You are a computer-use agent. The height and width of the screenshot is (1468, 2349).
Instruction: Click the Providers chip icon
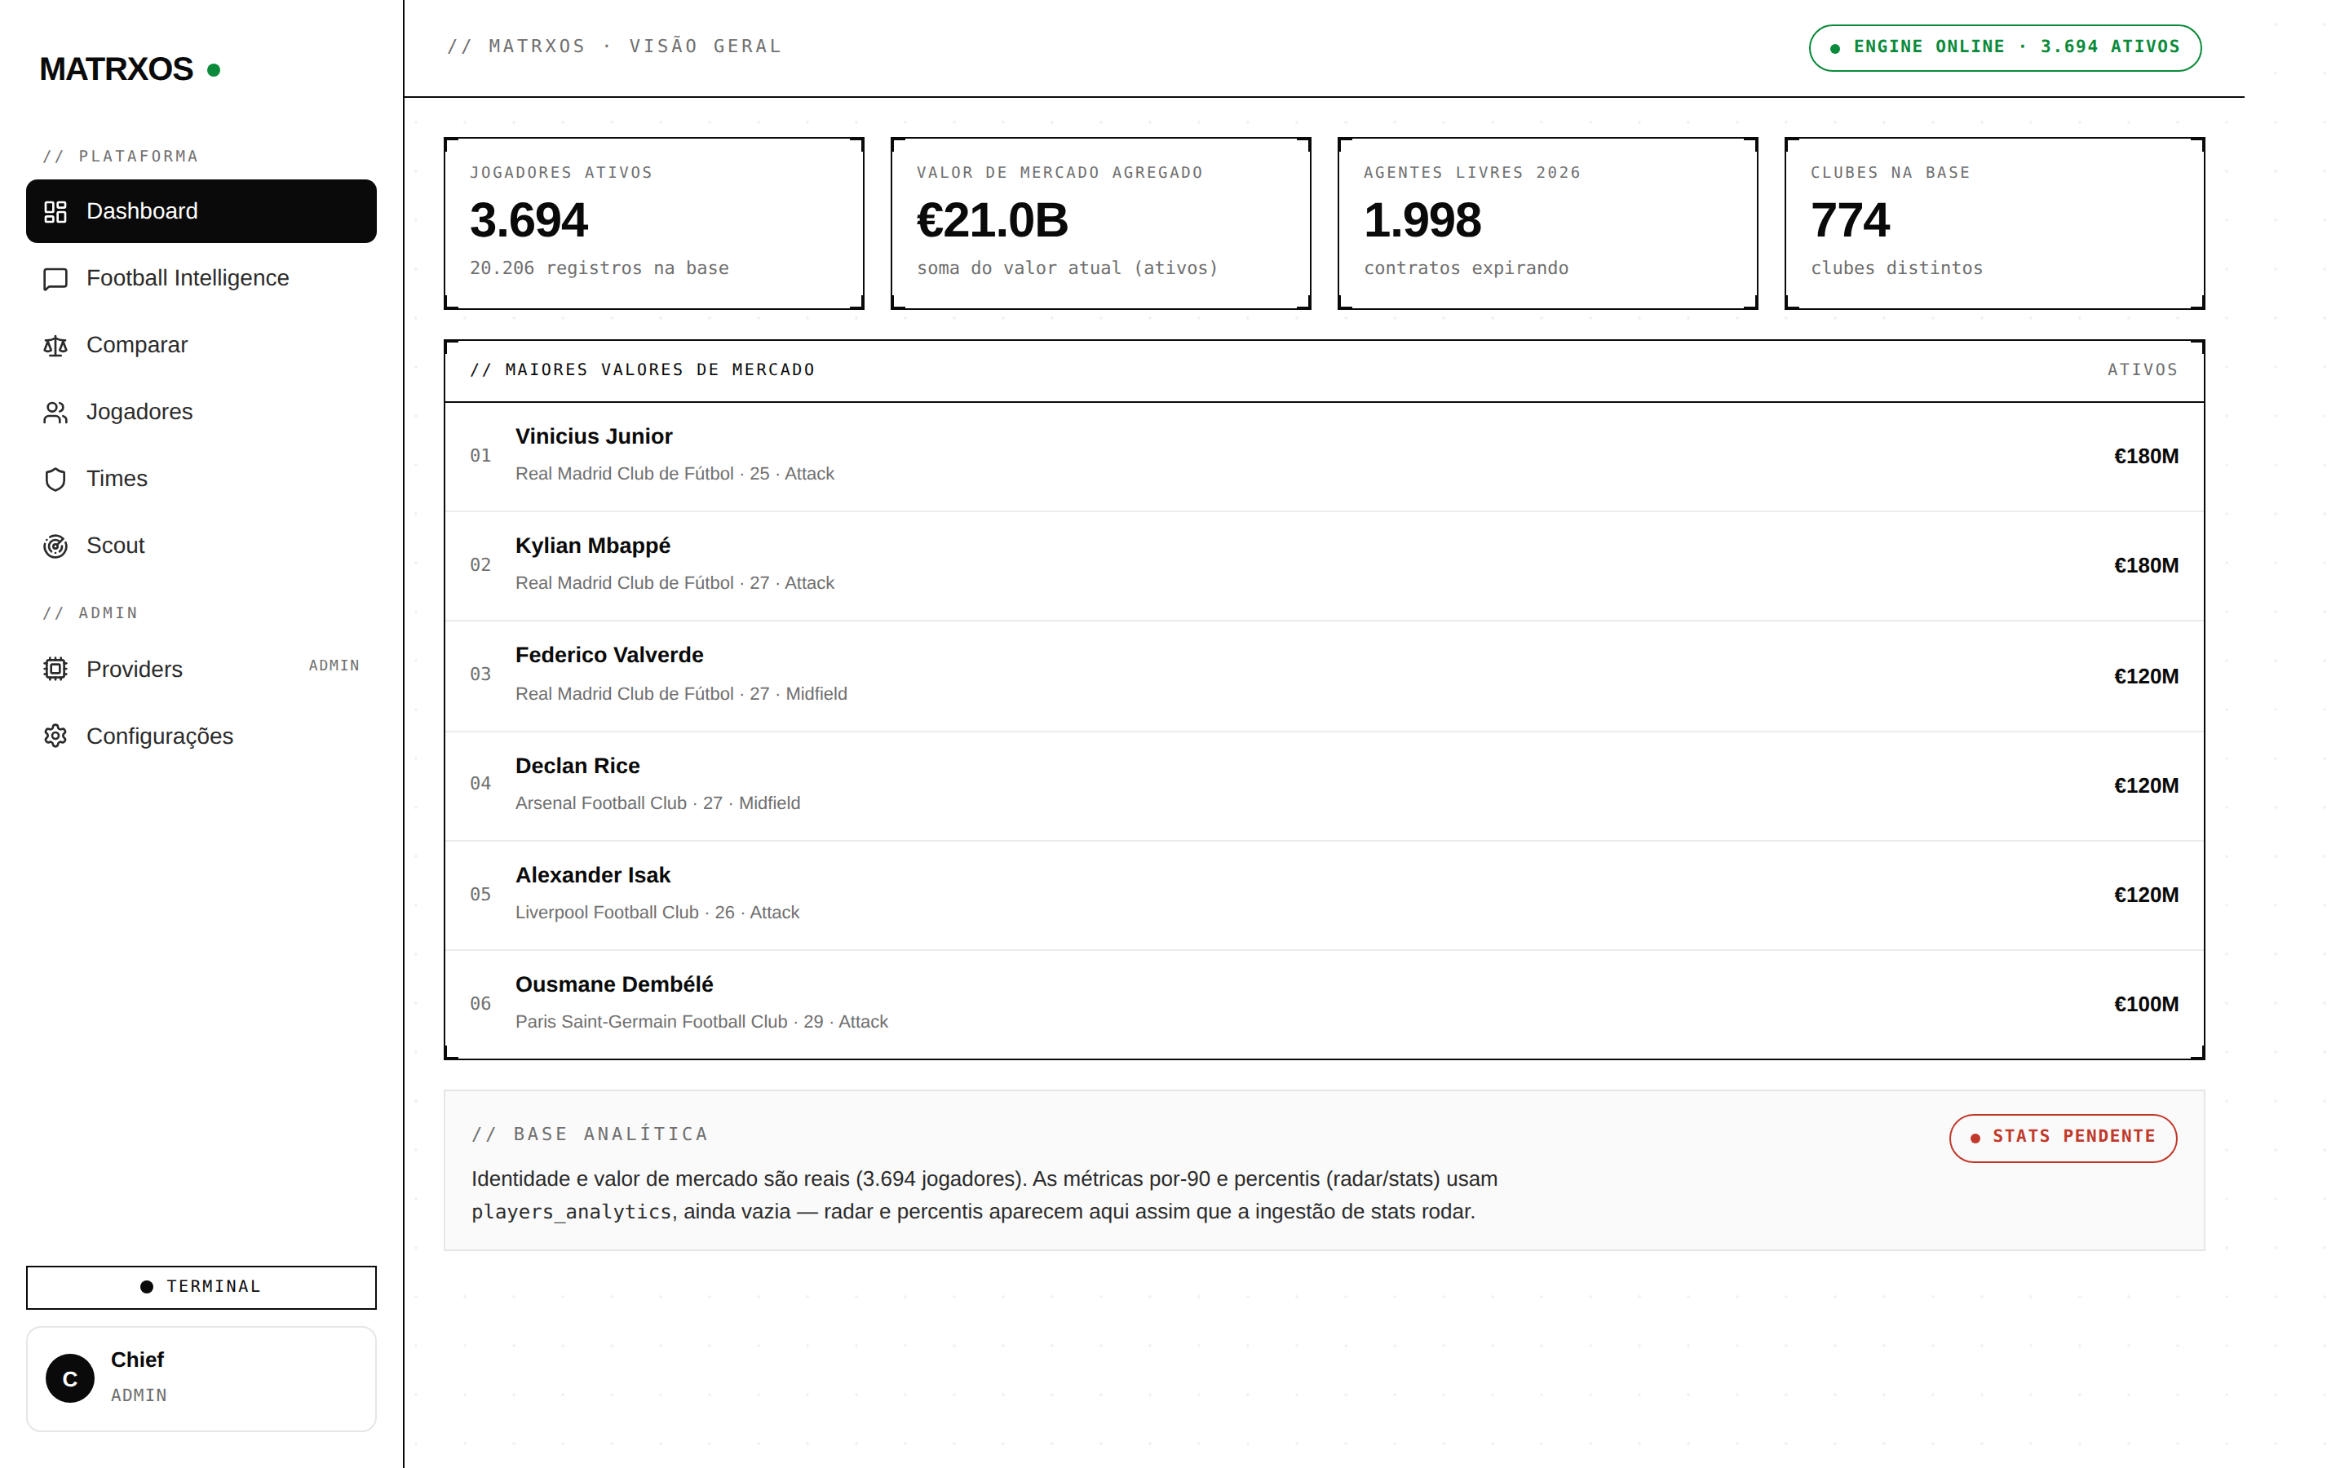tap(55, 669)
